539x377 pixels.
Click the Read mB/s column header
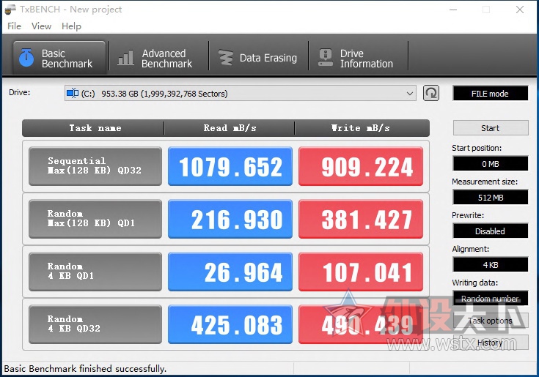click(230, 128)
